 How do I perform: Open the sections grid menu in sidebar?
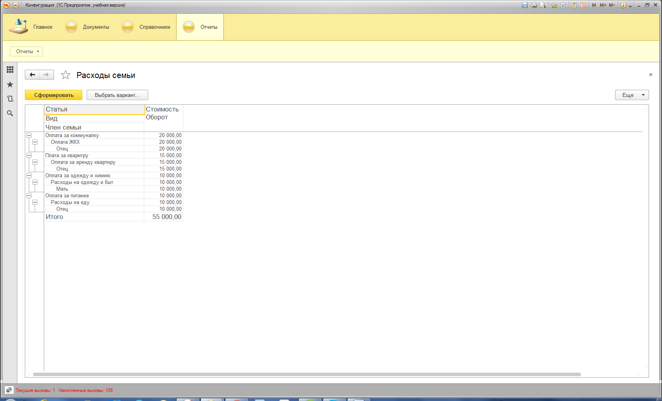[x=10, y=70]
